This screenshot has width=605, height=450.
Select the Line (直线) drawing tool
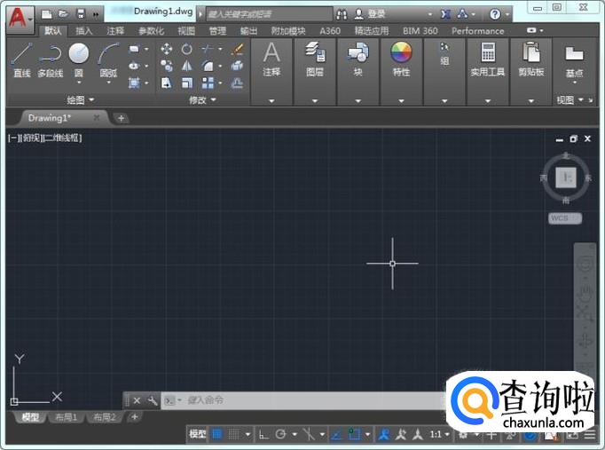coord(22,54)
